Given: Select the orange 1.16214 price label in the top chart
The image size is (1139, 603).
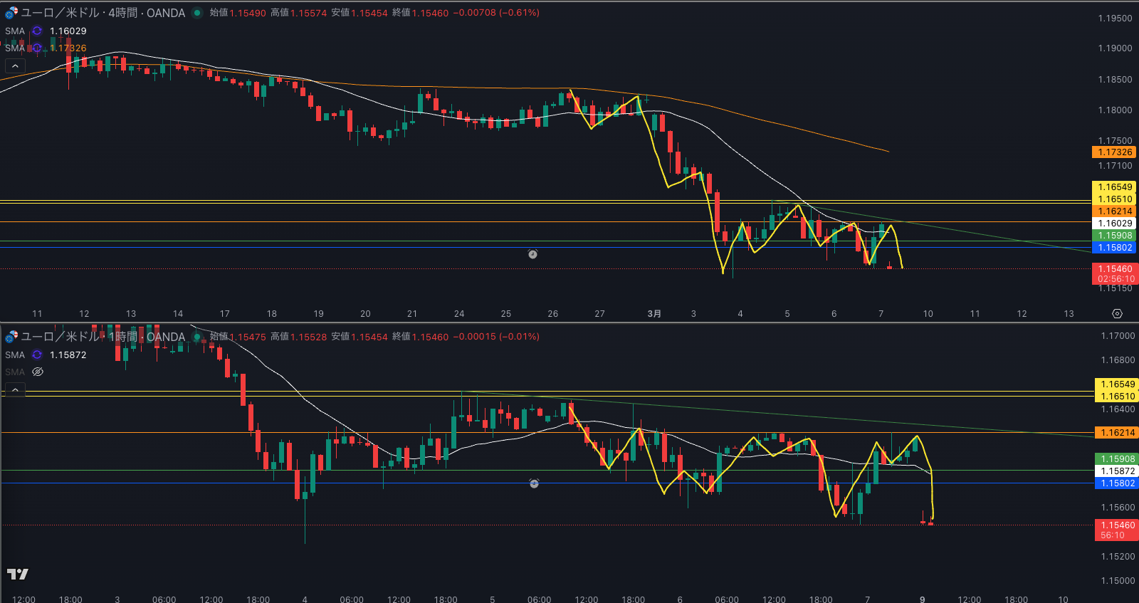Looking at the screenshot, I should [x=1114, y=211].
